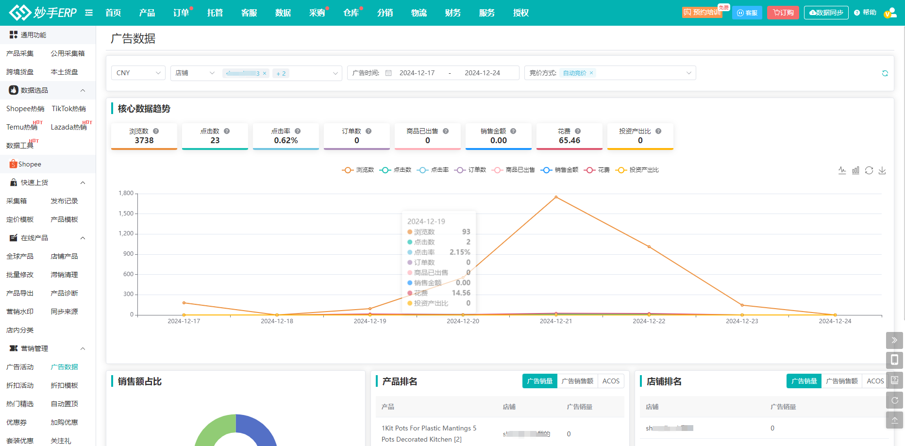Image resolution: width=905 pixels, height=446 pixels.
Task: Click the +2 more stores tag
Action: (281, 73)
